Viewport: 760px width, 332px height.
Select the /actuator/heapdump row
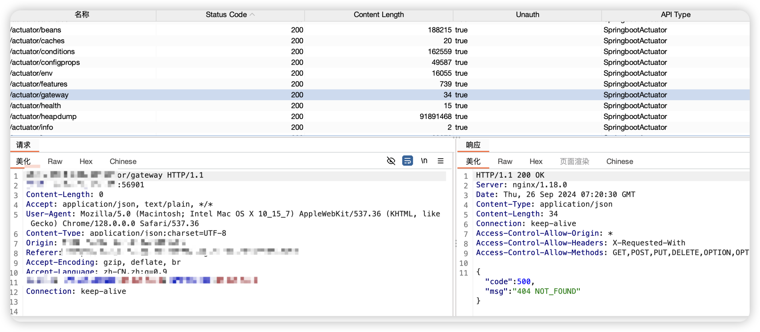pyautogui.click(x=380, y=117)
